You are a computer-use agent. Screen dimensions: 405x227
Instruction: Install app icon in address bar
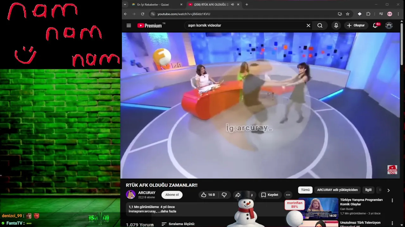pyautogui.click(x=340, y=14)
